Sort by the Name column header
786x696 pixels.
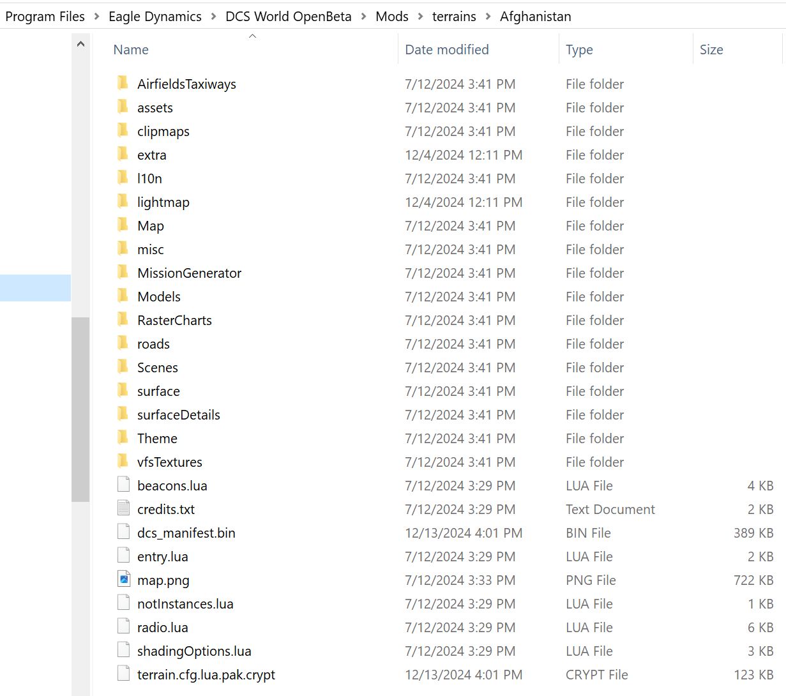click(x=131, y=50)
